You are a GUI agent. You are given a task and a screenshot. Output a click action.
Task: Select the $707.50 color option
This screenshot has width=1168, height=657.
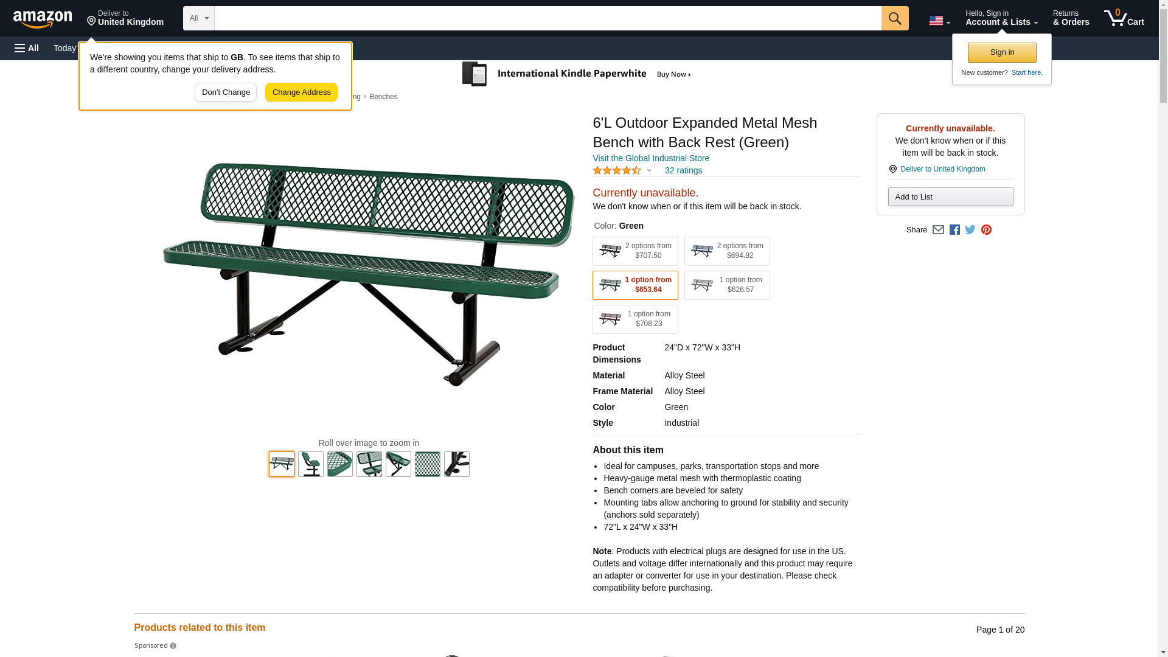pos(635,251)
